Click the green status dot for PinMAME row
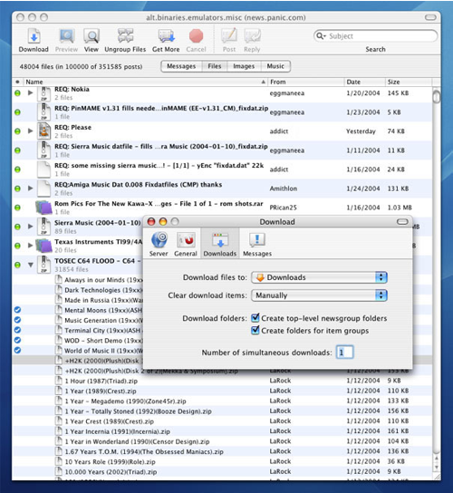The image size is (453, 493). point(17,112)
